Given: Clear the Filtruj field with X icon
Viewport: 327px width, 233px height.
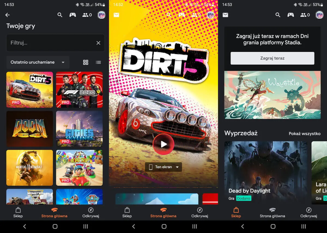Looking at the screenshot, I should pyautogui.click(x=98, y=43).
